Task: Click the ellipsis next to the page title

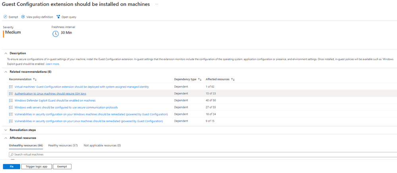Action: (x=157, y=4)
